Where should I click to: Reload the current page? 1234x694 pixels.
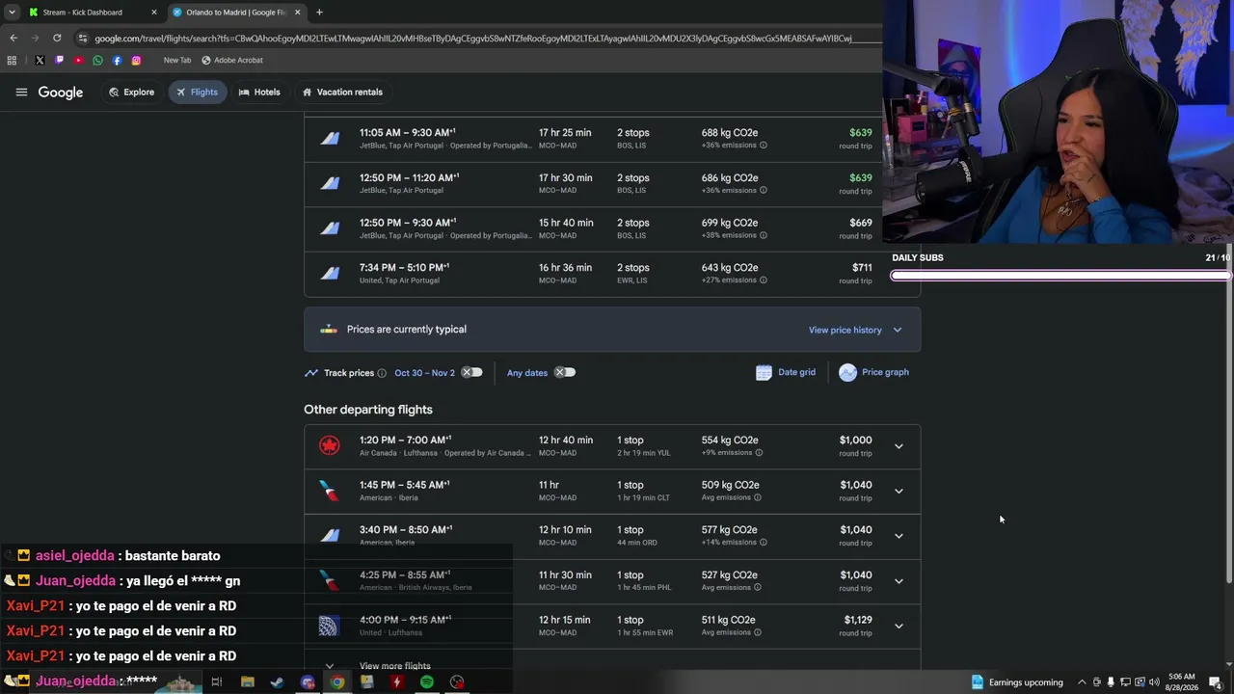click(x=57, y=38)
